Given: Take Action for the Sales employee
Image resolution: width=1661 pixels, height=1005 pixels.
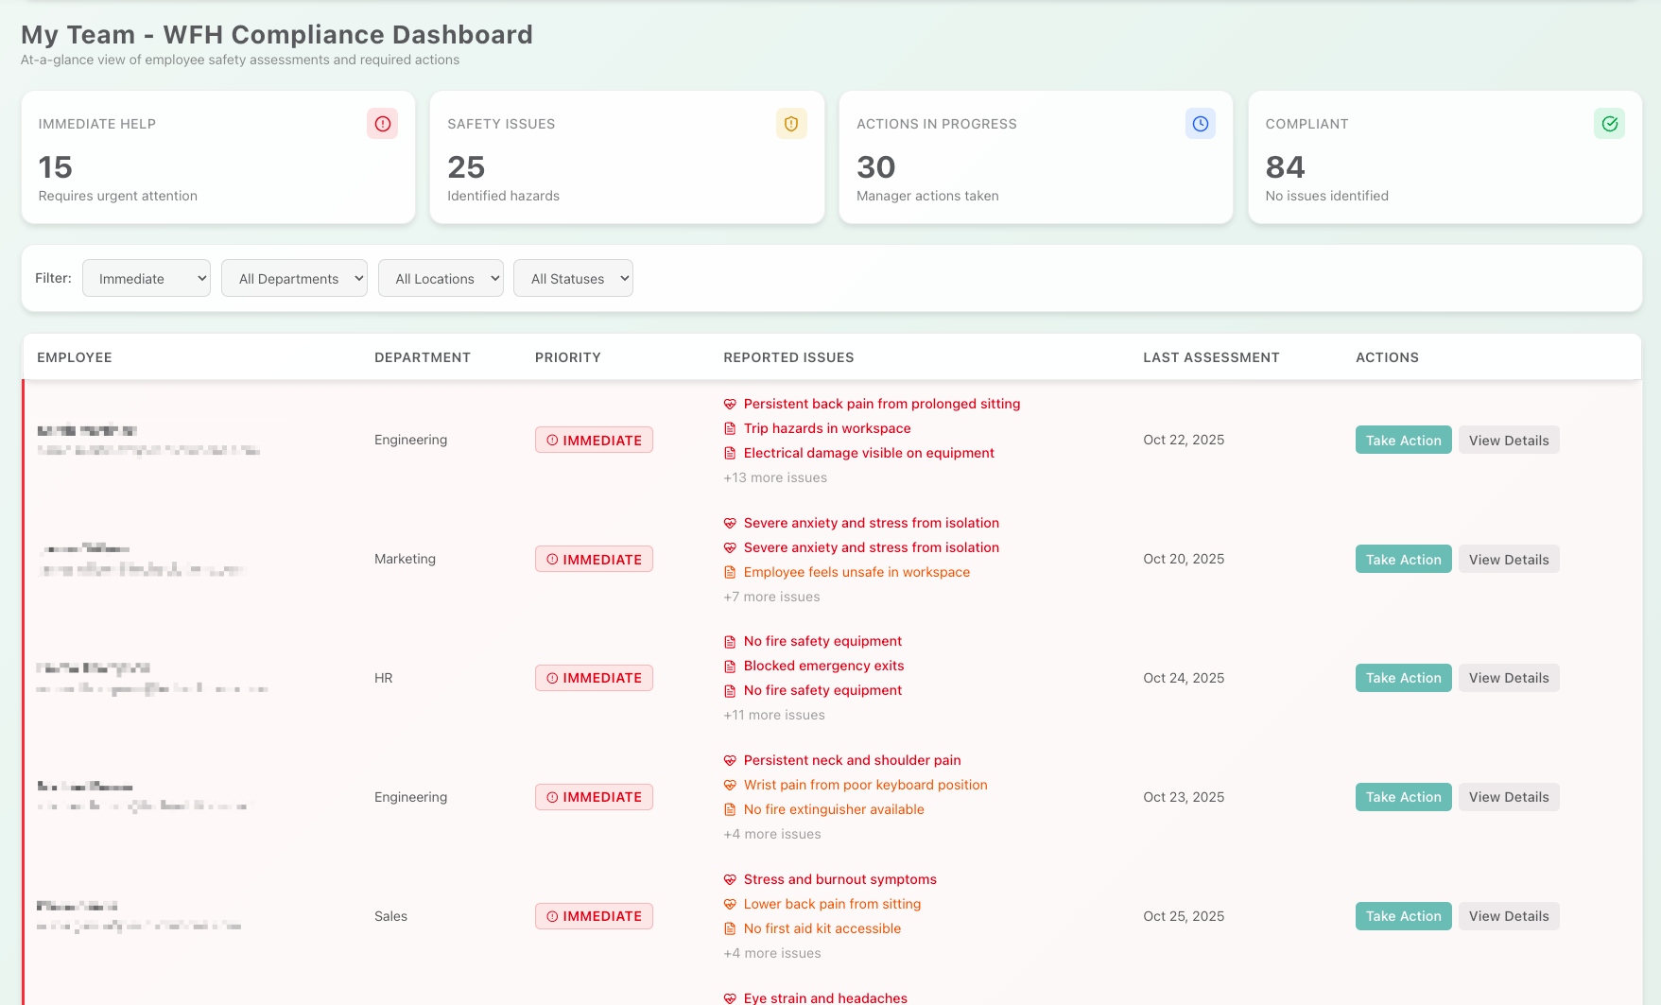Looking at the screenshot, I should coord(1403,916).
